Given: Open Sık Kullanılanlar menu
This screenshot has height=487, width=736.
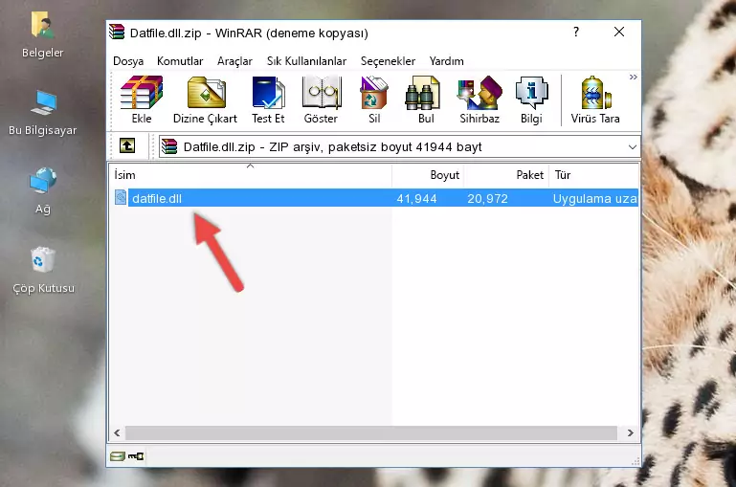Looking at the screenshot, I should [306, 61].
